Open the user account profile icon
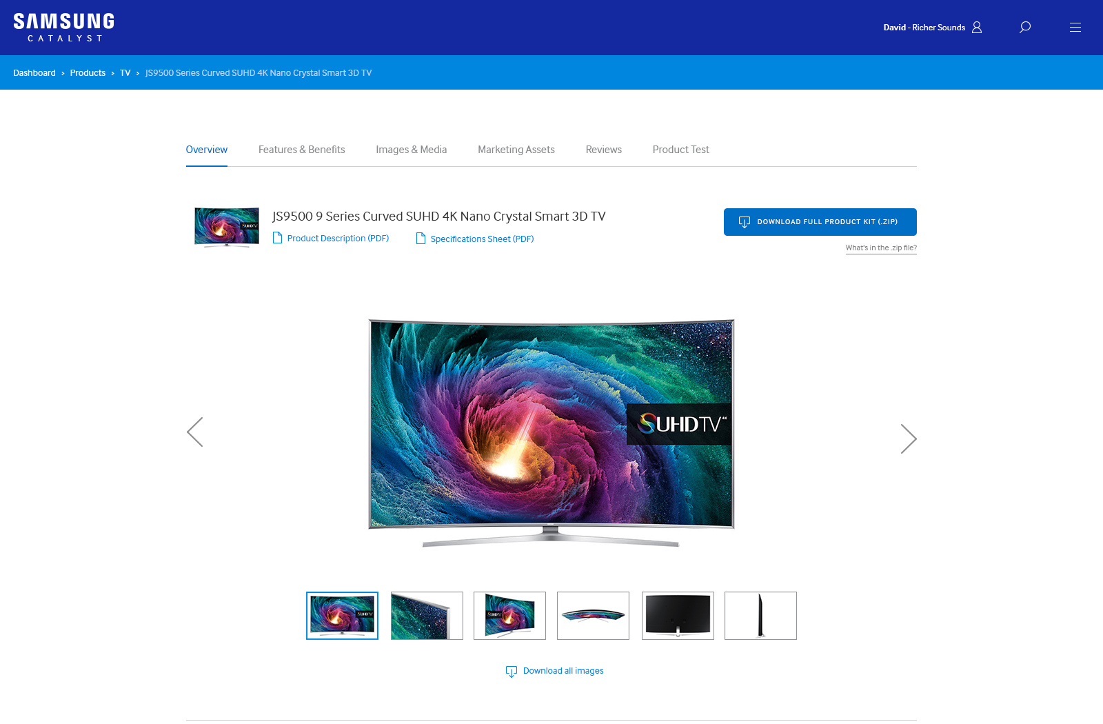The image size is (1103, 724). [977, 28]
